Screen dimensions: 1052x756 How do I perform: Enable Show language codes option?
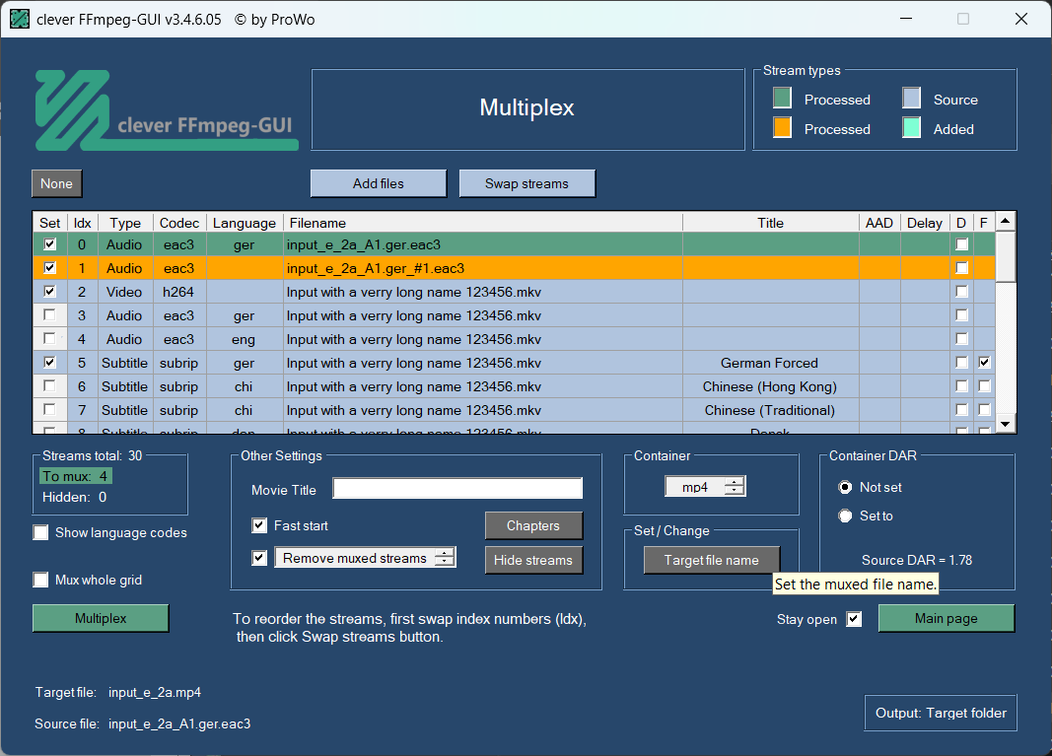point(41,533)
